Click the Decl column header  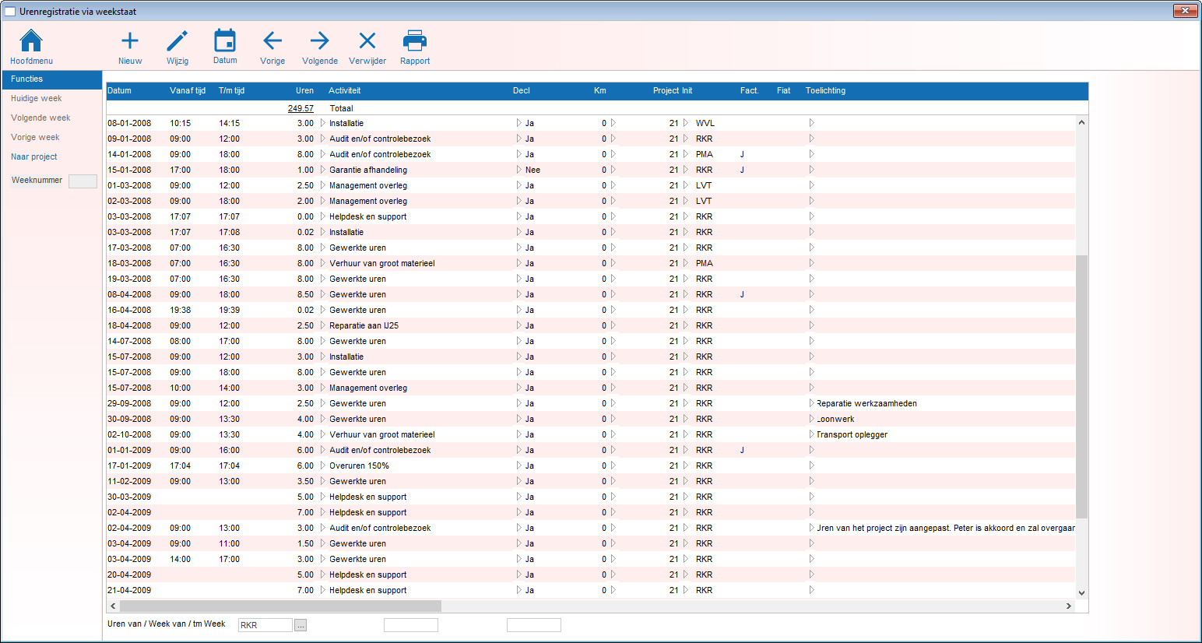click(x=522, y=91)
